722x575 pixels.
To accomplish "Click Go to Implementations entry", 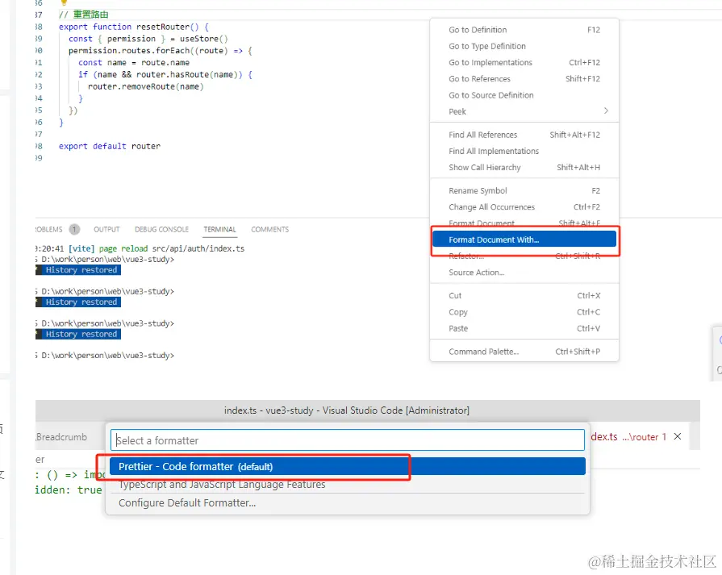I will 524,63.
